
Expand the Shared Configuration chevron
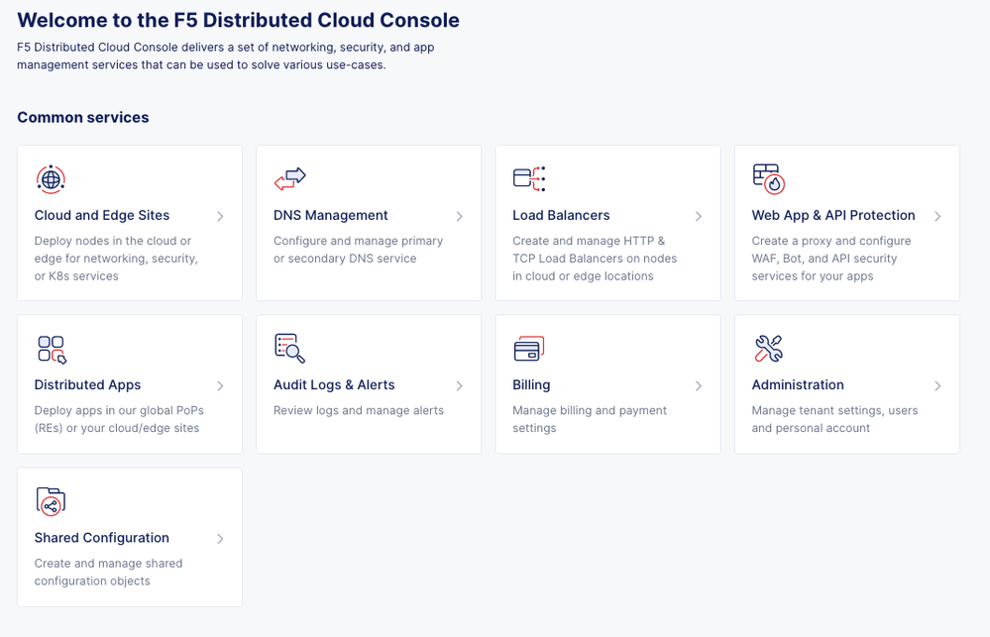pos(220,539)
